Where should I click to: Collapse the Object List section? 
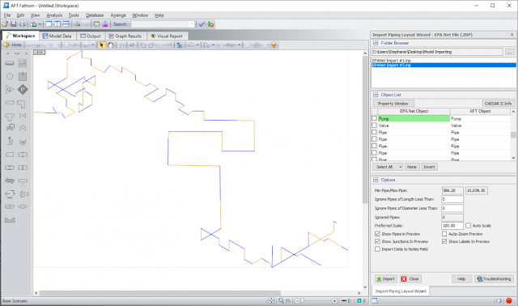pos(376,95)
